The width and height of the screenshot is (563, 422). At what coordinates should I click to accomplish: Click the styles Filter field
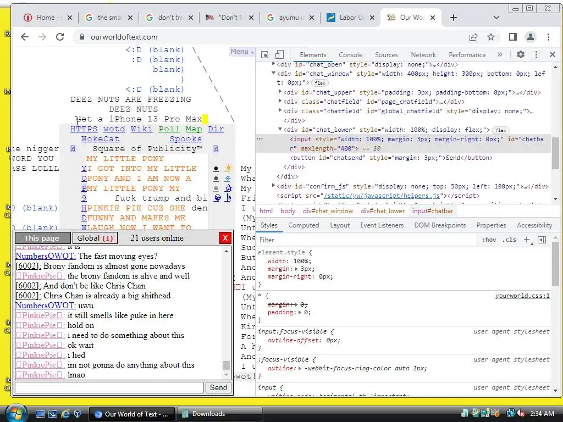point(366,240)
